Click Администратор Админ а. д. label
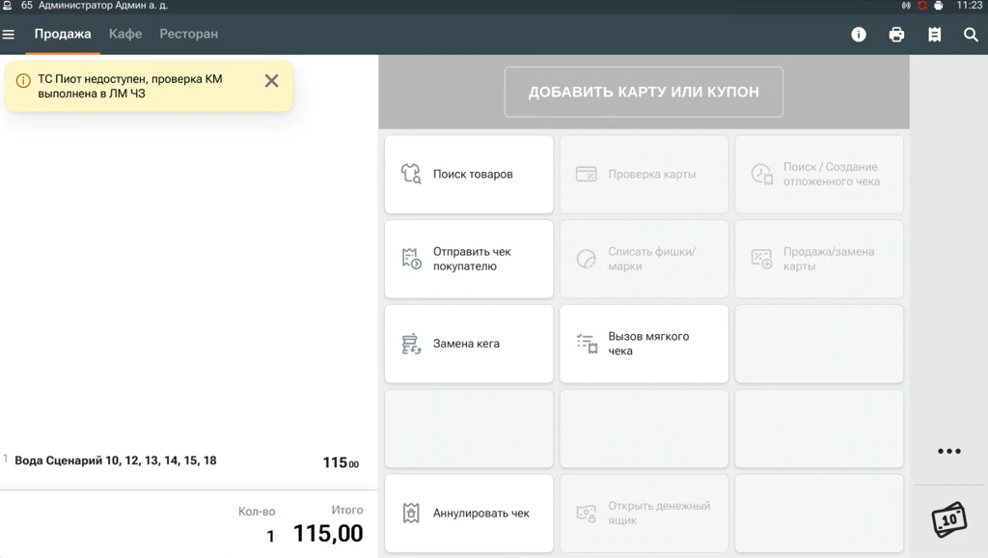Screen dimensions: 988x558 point(102,6)
